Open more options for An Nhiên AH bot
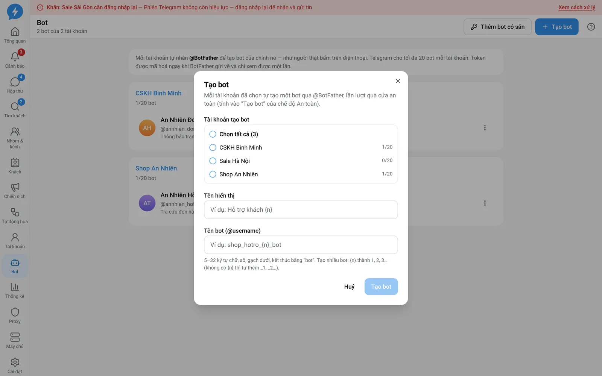Image resolution: width=602 pixels, height=376 pixels. [485, 128]
